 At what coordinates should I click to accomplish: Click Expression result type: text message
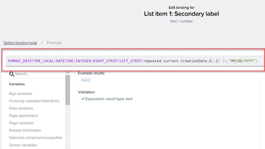(x=109, y=99)
